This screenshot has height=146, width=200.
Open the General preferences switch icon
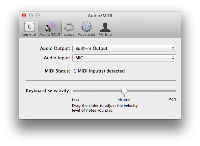(x=29, y=27)
